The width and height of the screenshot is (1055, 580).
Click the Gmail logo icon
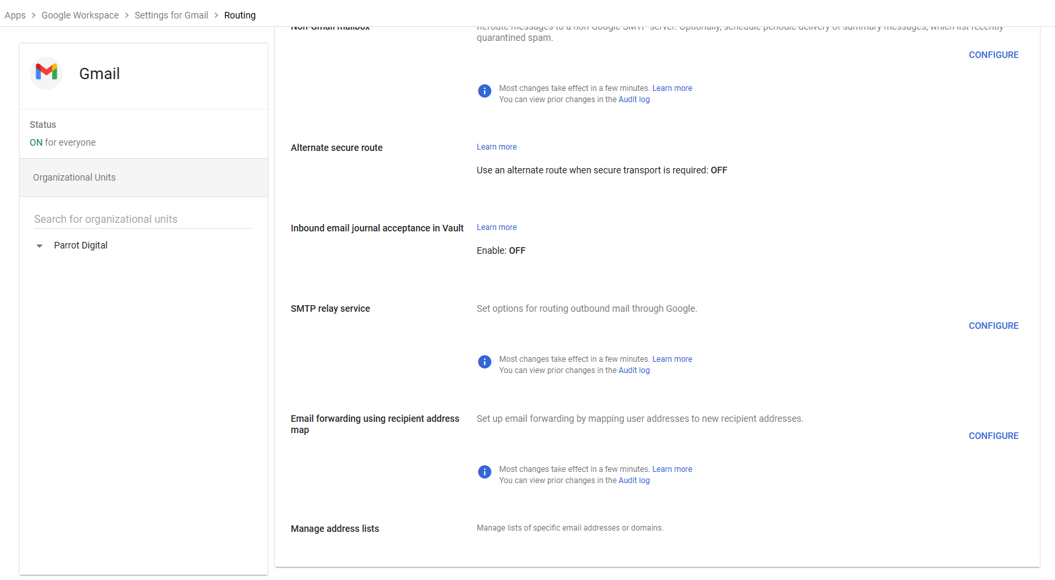(46, 72)
